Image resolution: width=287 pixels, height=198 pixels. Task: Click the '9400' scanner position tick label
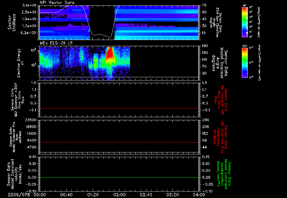point(32,140)
